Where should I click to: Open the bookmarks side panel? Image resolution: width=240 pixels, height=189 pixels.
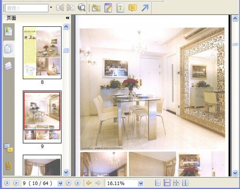(x=8, y=31)
